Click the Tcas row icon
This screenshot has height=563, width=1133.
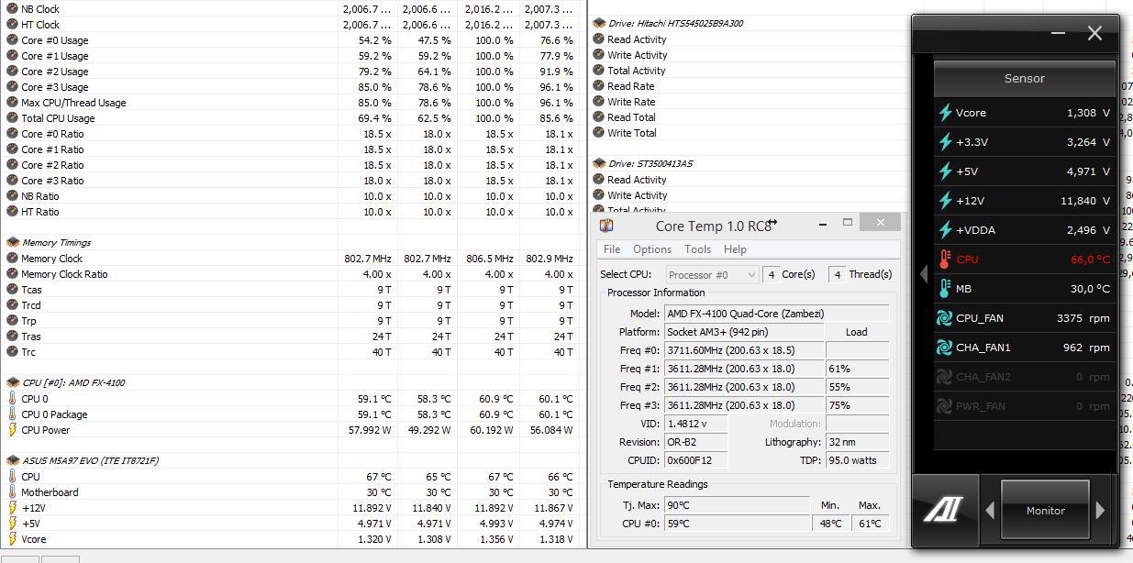12,290
